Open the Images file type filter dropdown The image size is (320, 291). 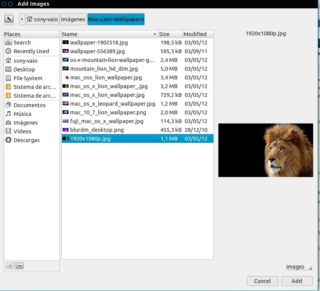pyautogui.click(x=299, y=267)
